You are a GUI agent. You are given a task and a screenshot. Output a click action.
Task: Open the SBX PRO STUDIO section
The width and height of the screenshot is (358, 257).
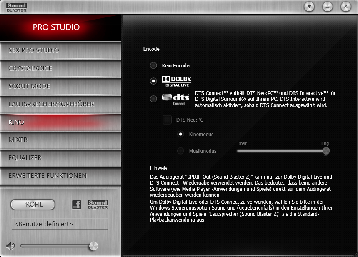click(x=60, y=50)
